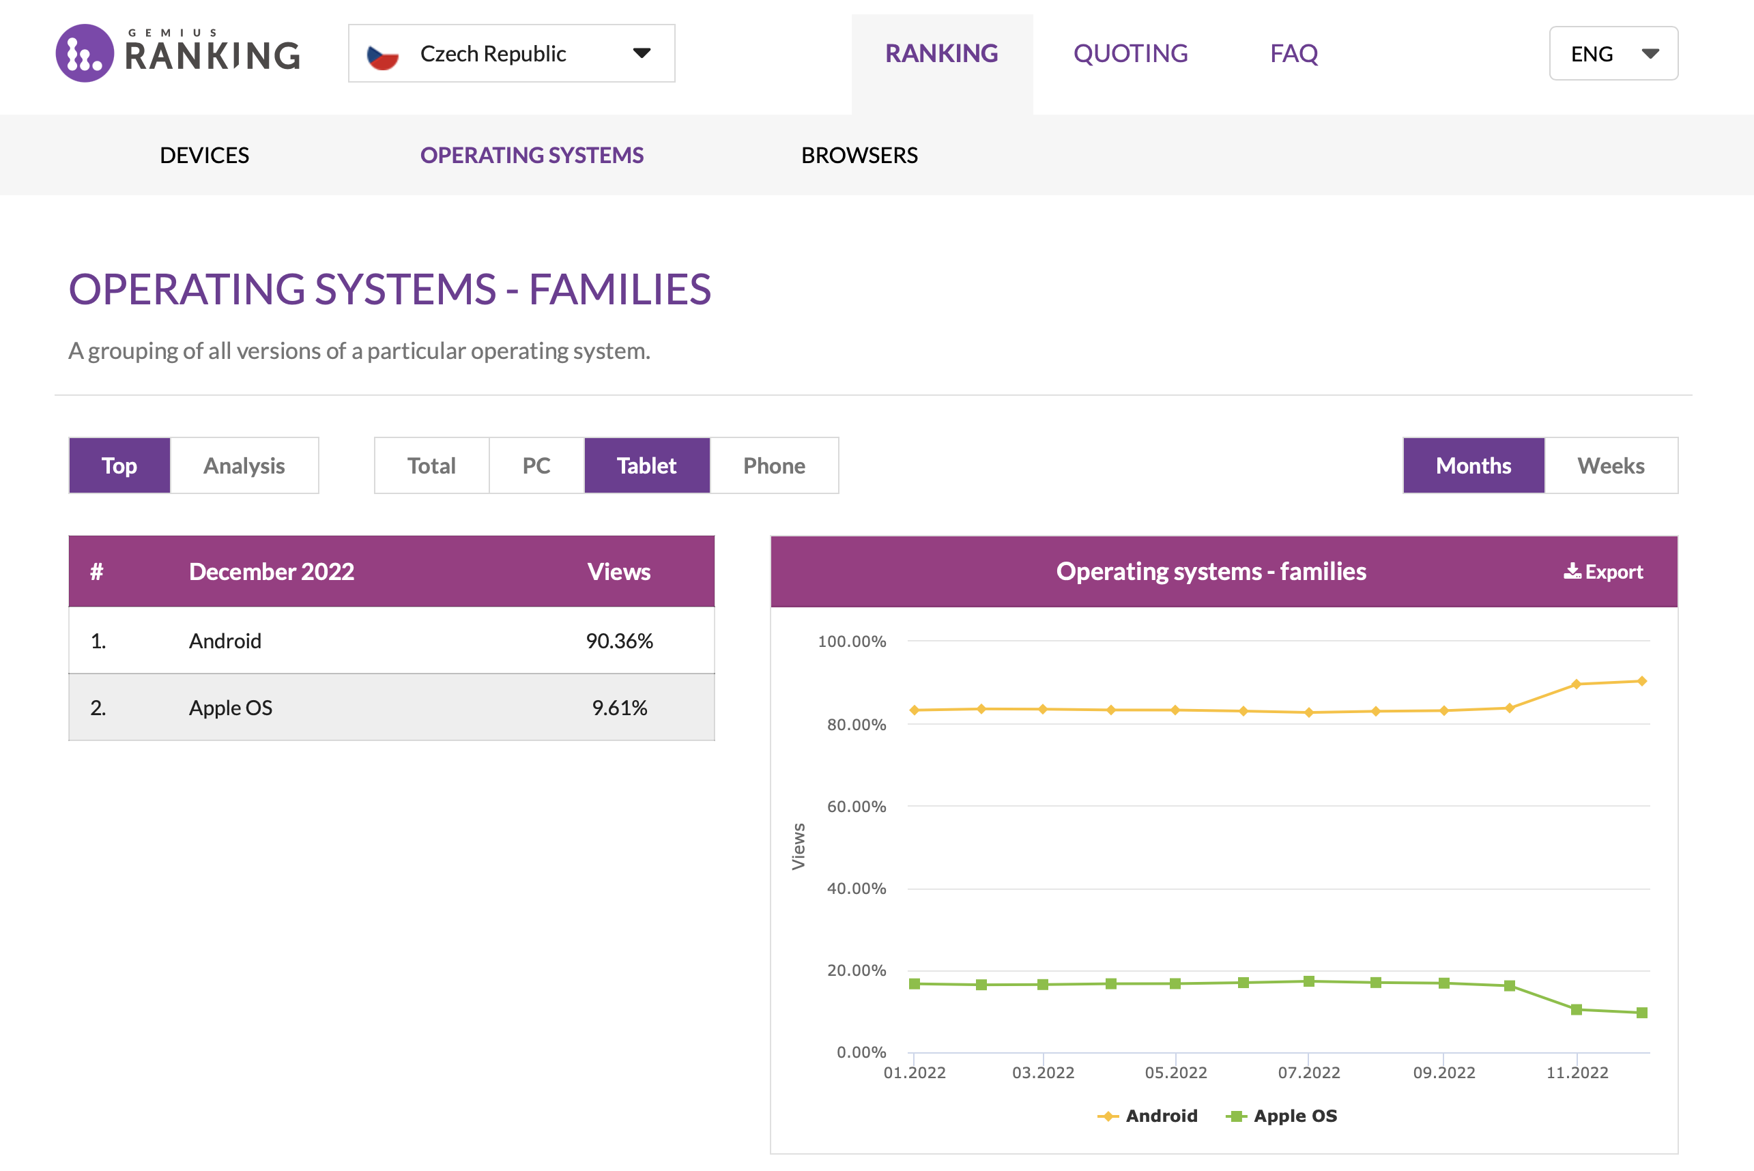Open the Devices section

coord(205,156)
